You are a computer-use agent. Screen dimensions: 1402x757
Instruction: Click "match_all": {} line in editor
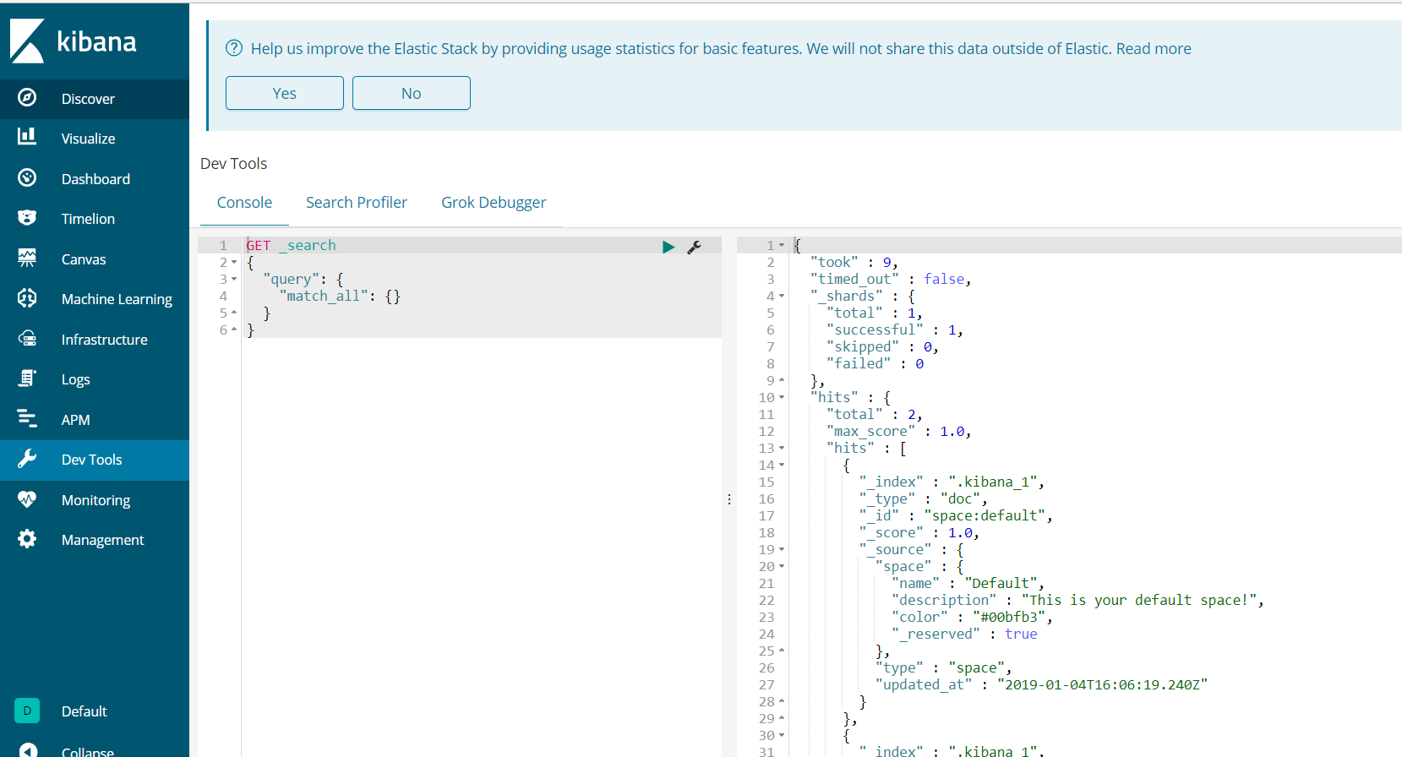(x=340, y=296)
